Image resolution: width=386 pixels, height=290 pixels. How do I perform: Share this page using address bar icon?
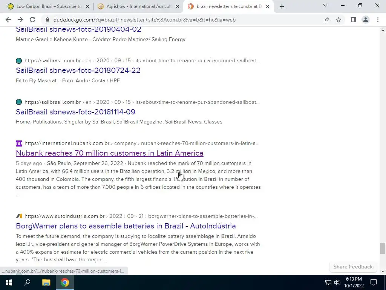[x=326, y=20]
